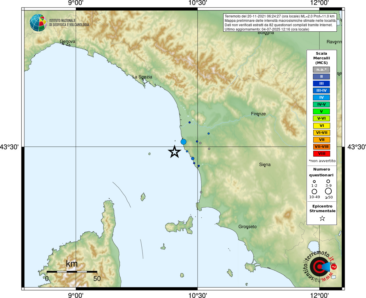The width and height of the screenshot is (366, 298).
Task: Select the green V legend swatch
Action: point(321,111)
